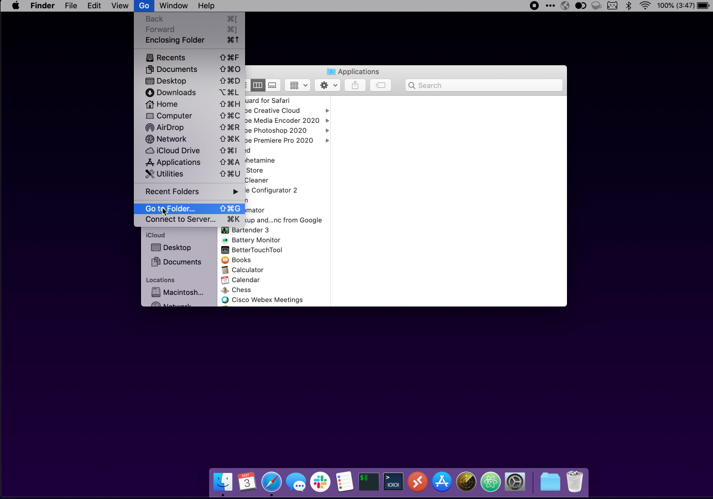
Task: Open the Window menu in menu bar
Action: pos(173,6)
